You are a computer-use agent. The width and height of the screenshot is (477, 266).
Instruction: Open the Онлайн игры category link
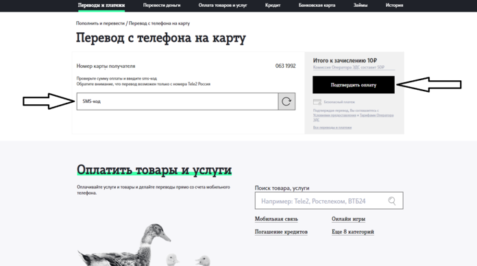(348, 219)
